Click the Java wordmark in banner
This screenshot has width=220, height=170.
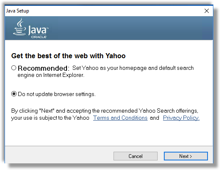pos(38,30)
